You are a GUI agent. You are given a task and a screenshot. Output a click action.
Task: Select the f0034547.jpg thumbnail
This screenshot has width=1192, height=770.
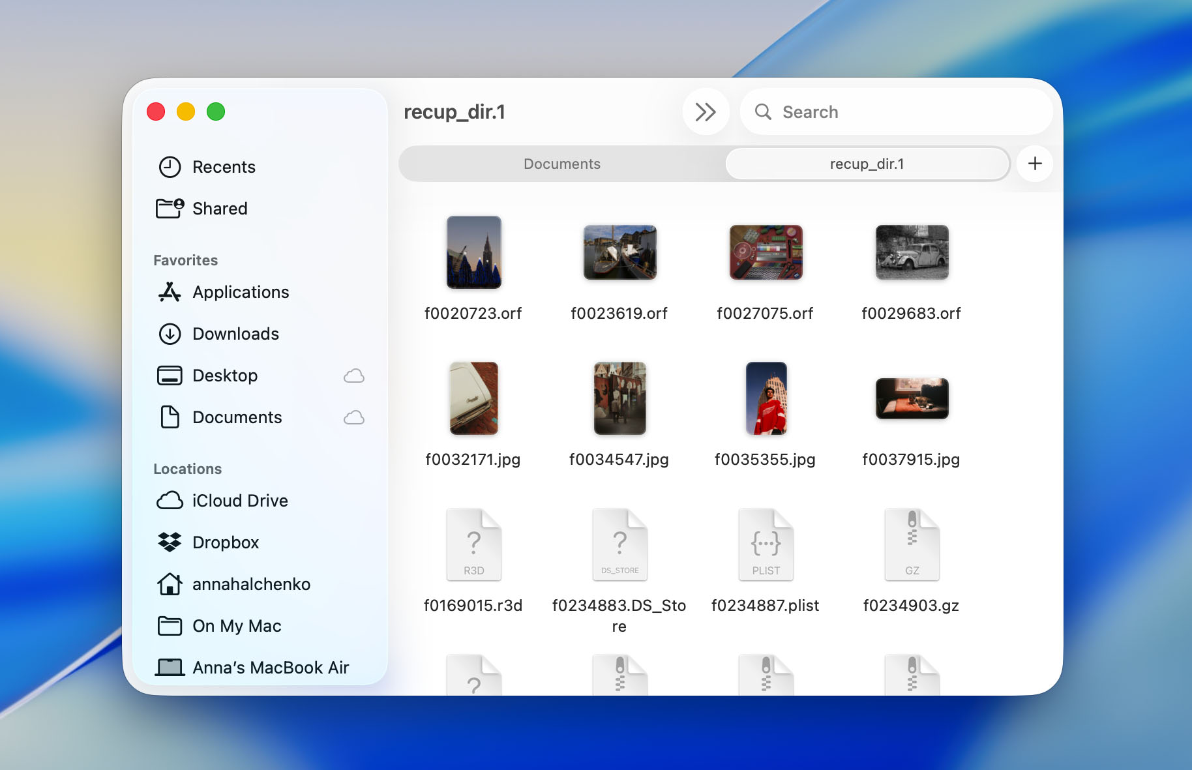(x=620, y=398)
